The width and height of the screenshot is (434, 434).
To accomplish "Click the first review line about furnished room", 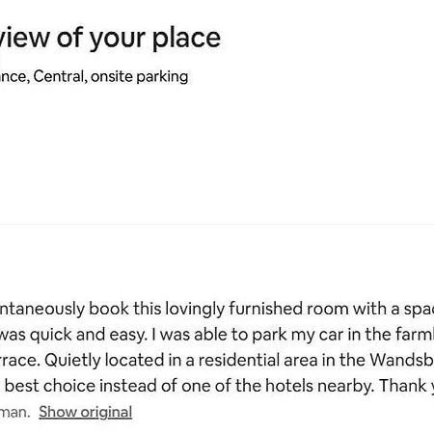I will (x=217, y=309).
